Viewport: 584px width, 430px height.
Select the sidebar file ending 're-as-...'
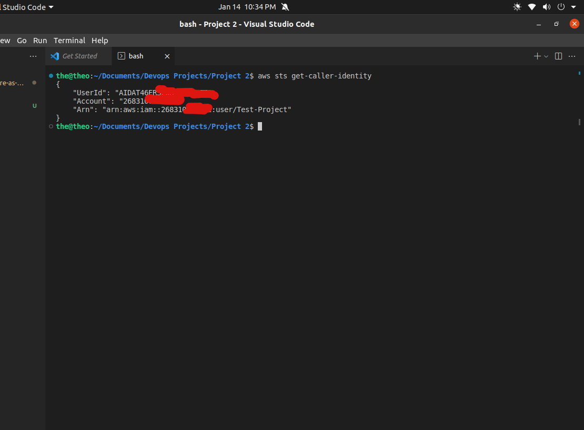coord(12,83)
